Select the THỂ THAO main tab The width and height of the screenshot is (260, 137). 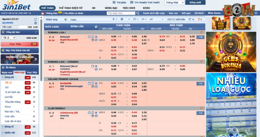(x=47, y=8)
